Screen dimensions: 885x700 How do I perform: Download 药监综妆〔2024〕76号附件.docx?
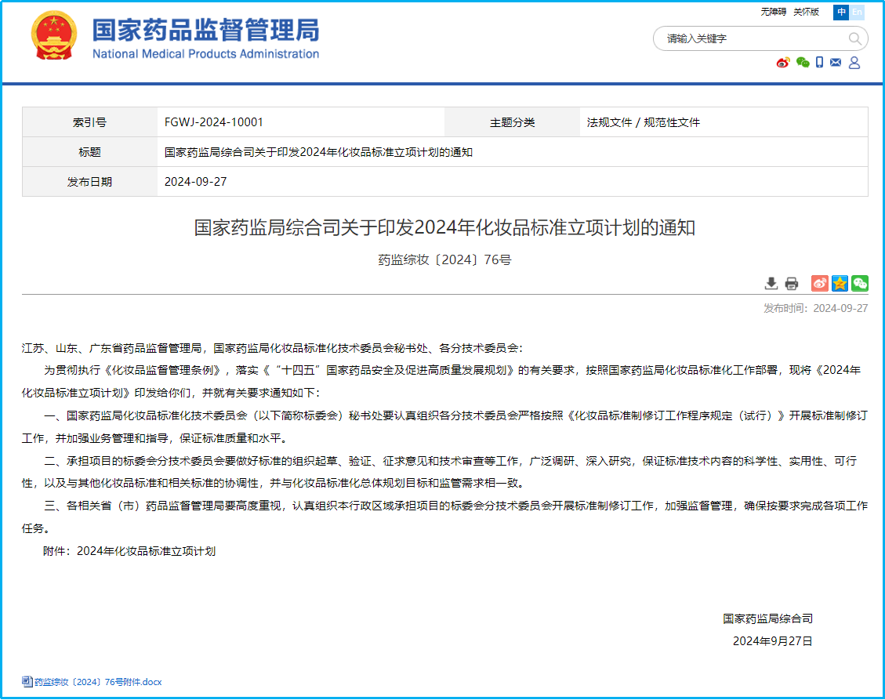pyautogui.click(x=98, y=682)
